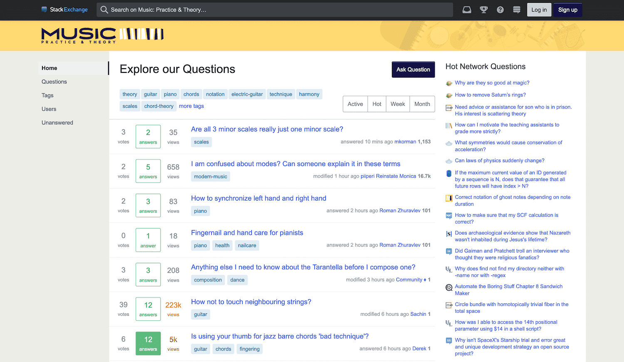Screen dimensions: 624x362
Task: Click the Worldbuilding icon beside magic question
Action: click(x=448, y=83)
